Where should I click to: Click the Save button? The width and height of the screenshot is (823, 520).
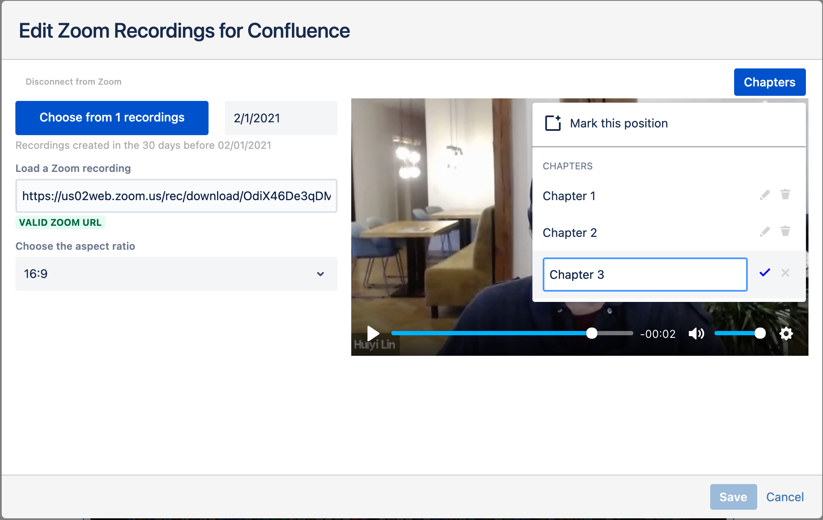pyautogui.click(x=732, y=496)
